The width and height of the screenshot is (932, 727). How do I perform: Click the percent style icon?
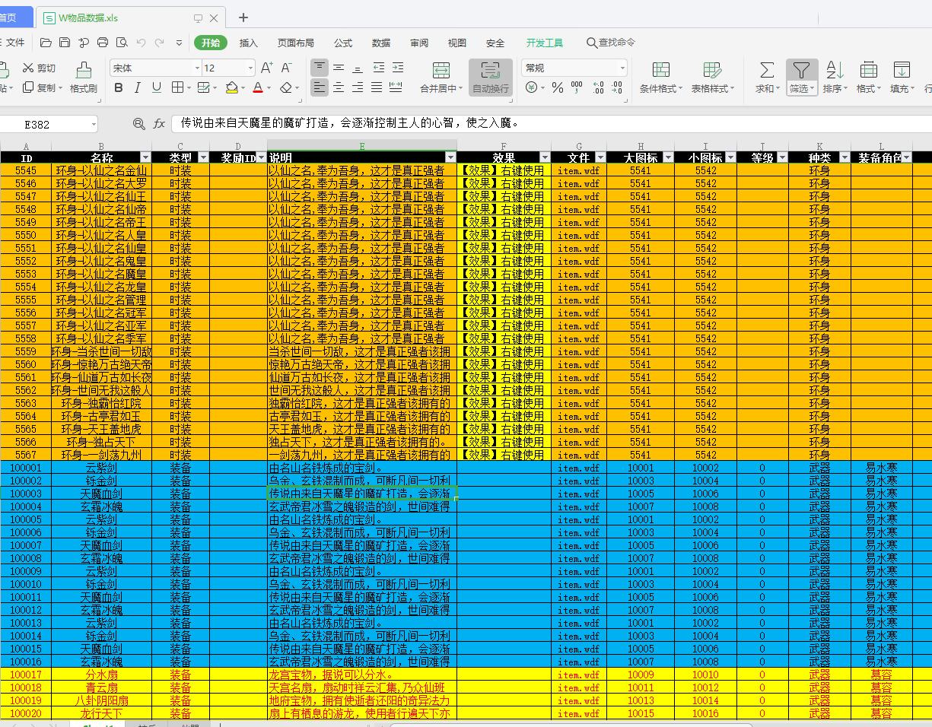(x=558, y=88)
